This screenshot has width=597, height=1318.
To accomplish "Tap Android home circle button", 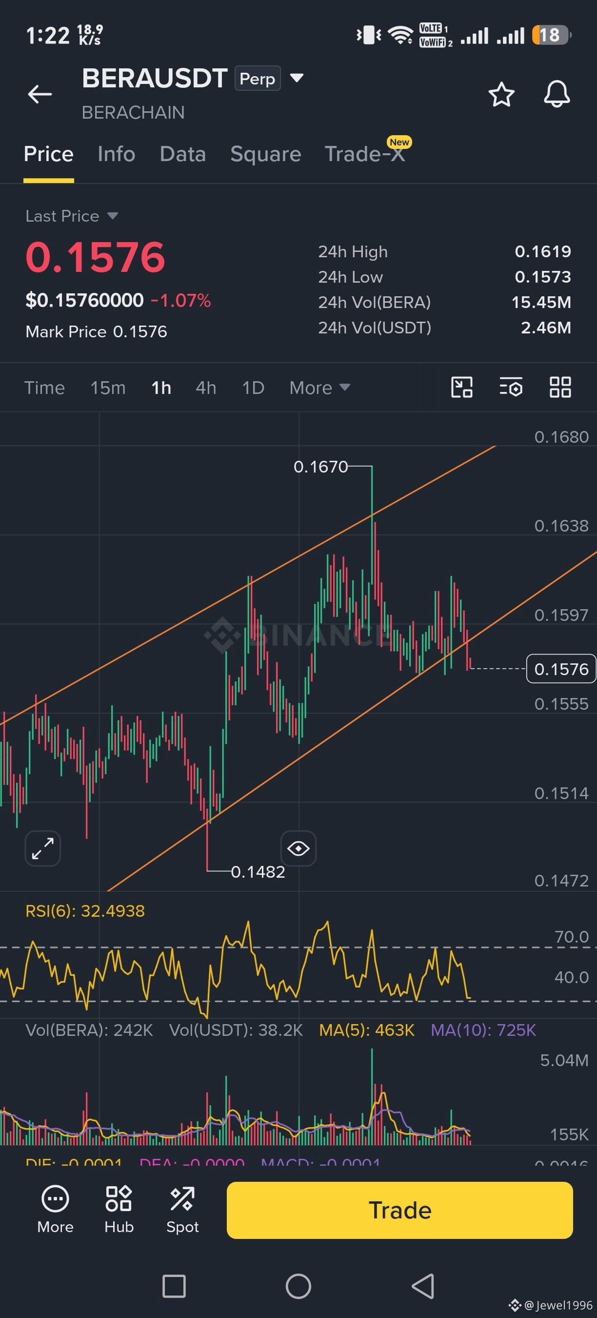I will tap(298, 1286).
